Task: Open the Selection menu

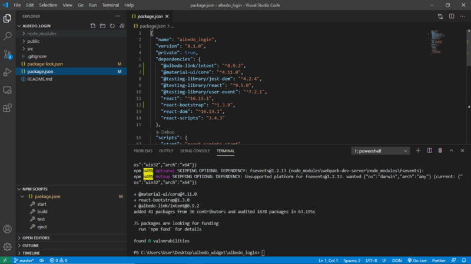Action: click(x=48, y=5)
